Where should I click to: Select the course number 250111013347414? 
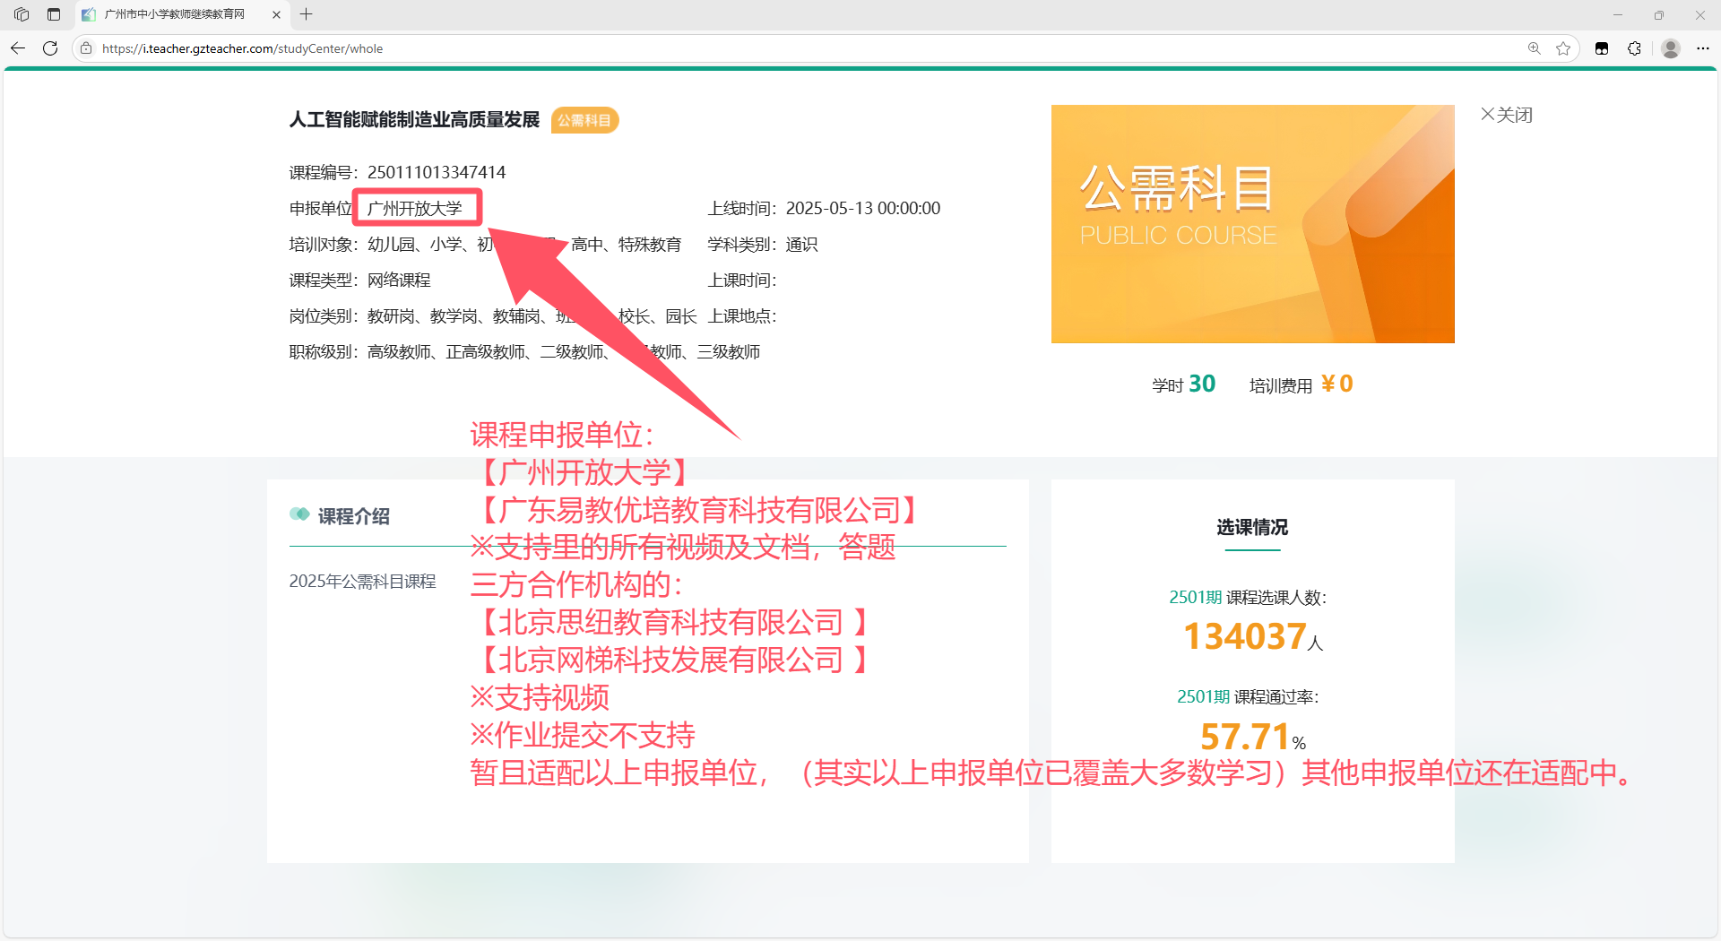(x=437, y=172)
